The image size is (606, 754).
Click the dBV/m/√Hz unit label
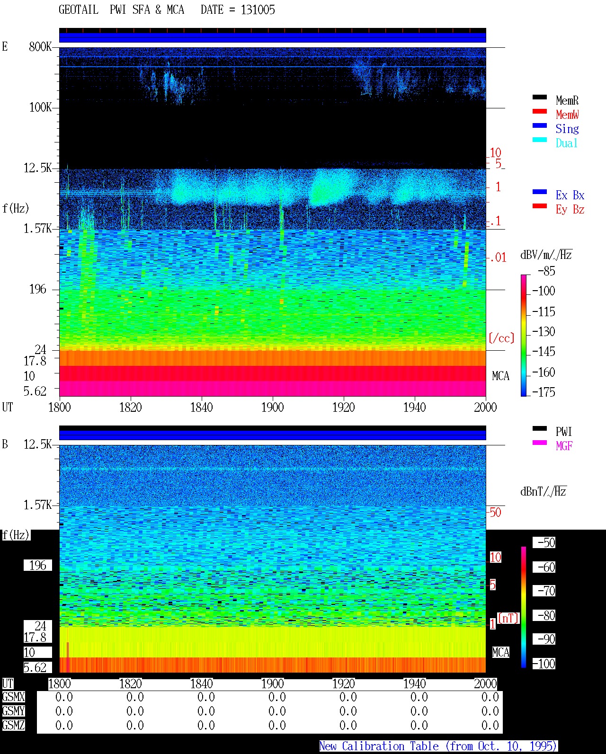[x=546, y=255]
